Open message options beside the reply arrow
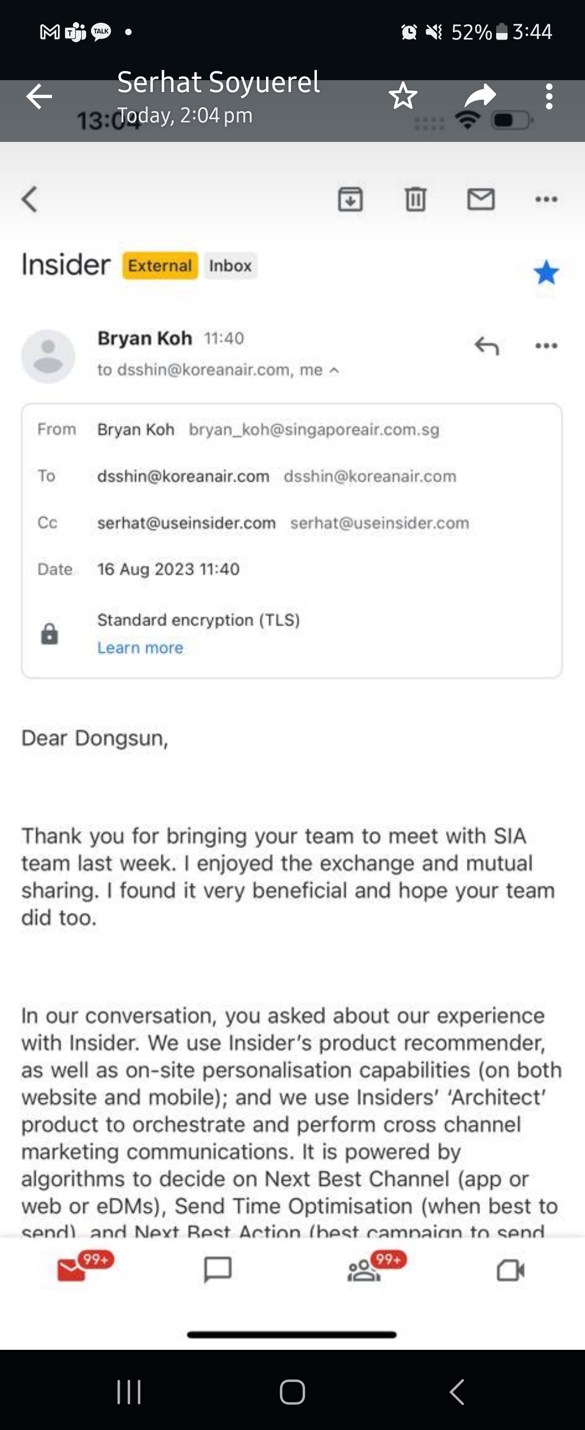Screen dimensions: 585x1430 pos(546,345)
